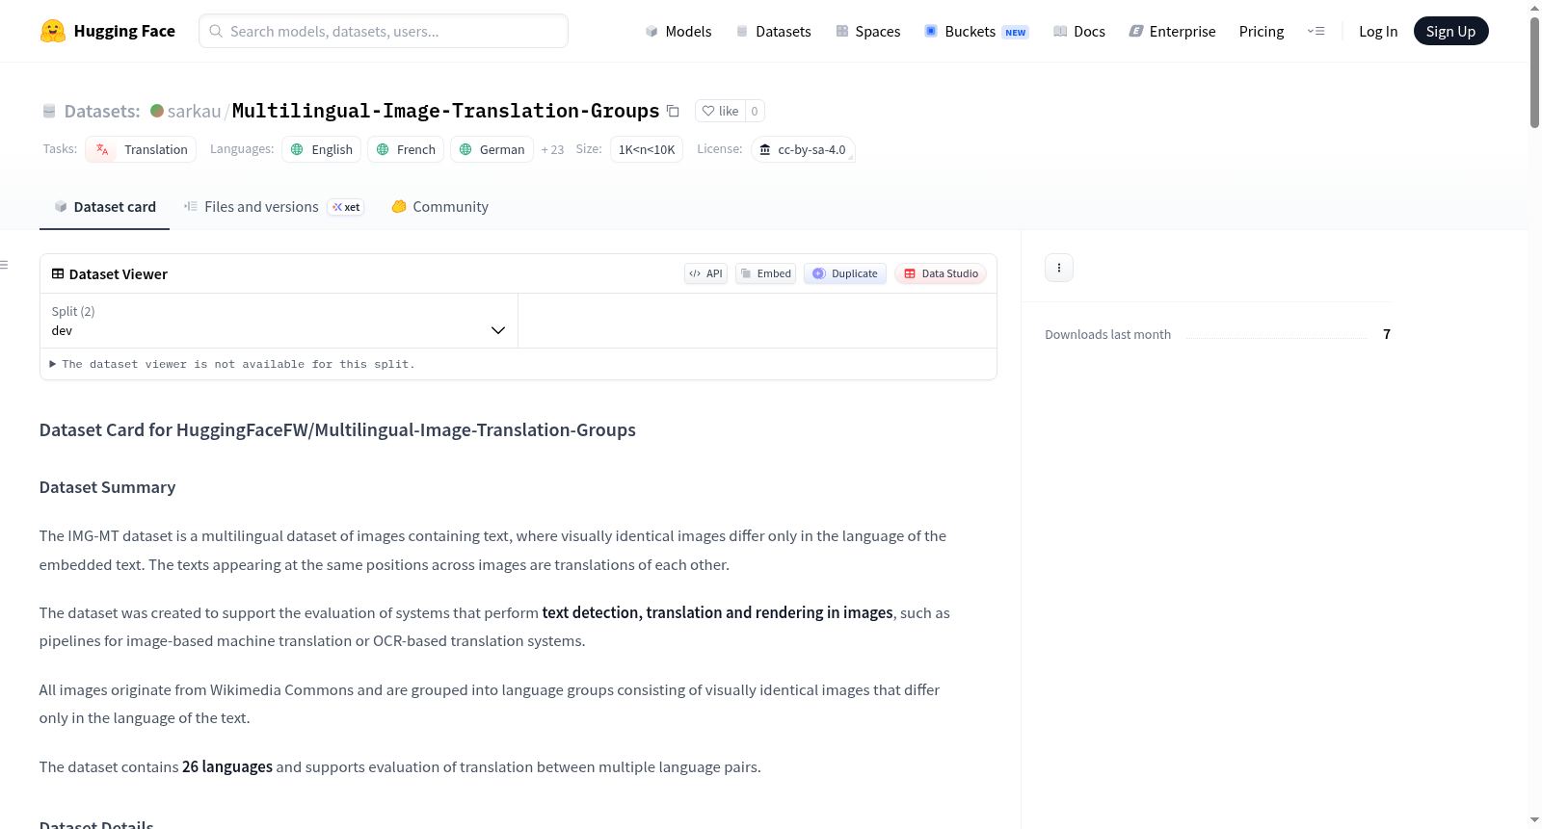This screenshot has height=829, width=1542.
Task: Open the Split dev dropdown
Action: 279,321
